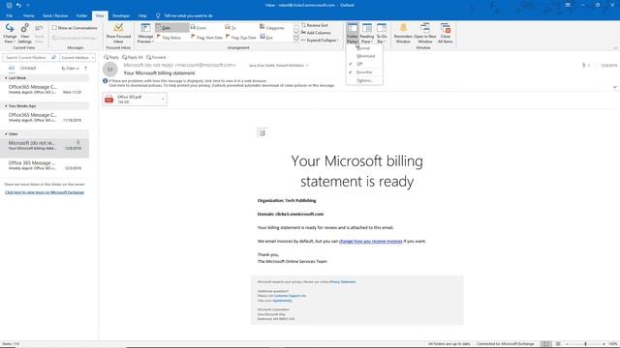The width and height of the screenshot is (620, 348).
Task: Open View Settings gear icon
Action: point(24,33)
